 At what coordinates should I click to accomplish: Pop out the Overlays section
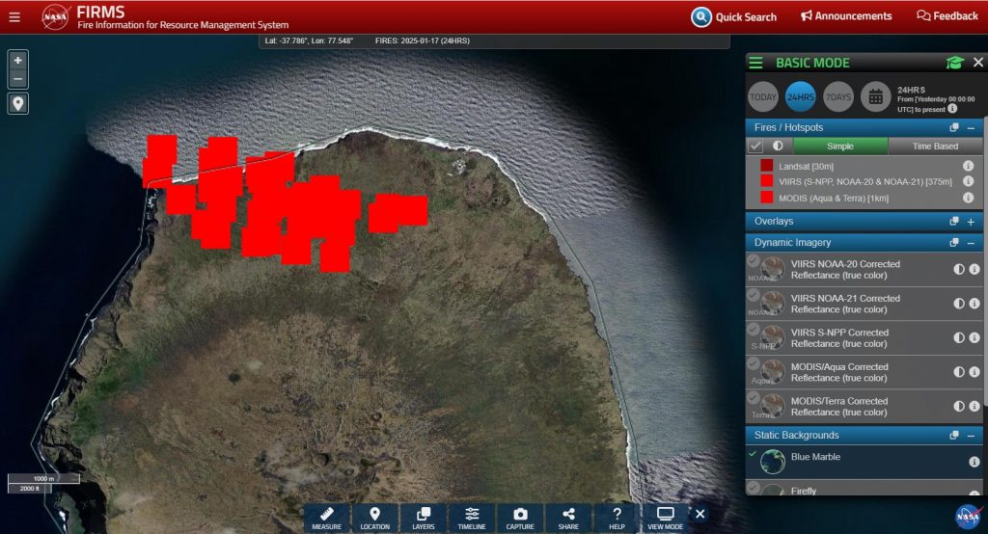tap(954, 221)
